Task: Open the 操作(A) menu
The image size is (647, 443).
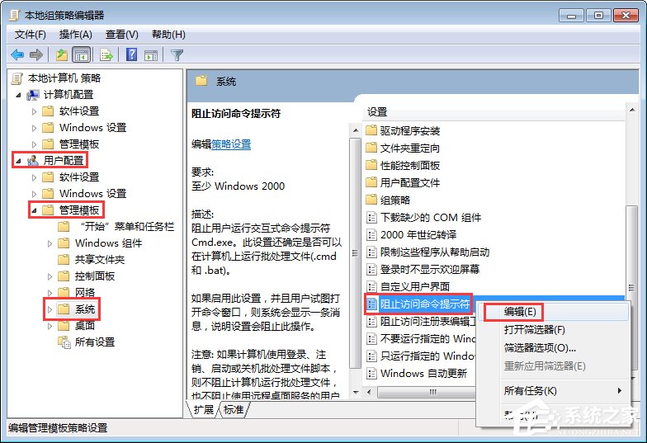Action: click(x=76, y=35)
